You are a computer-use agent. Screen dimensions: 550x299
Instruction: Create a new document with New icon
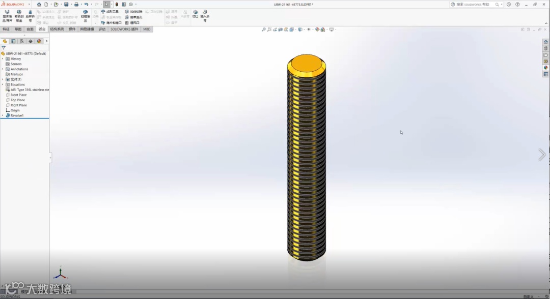click(x=46, y=5)
